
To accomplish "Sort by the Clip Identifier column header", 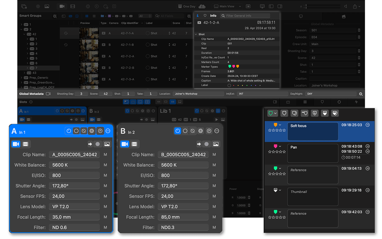I will (x=129, y=23).
